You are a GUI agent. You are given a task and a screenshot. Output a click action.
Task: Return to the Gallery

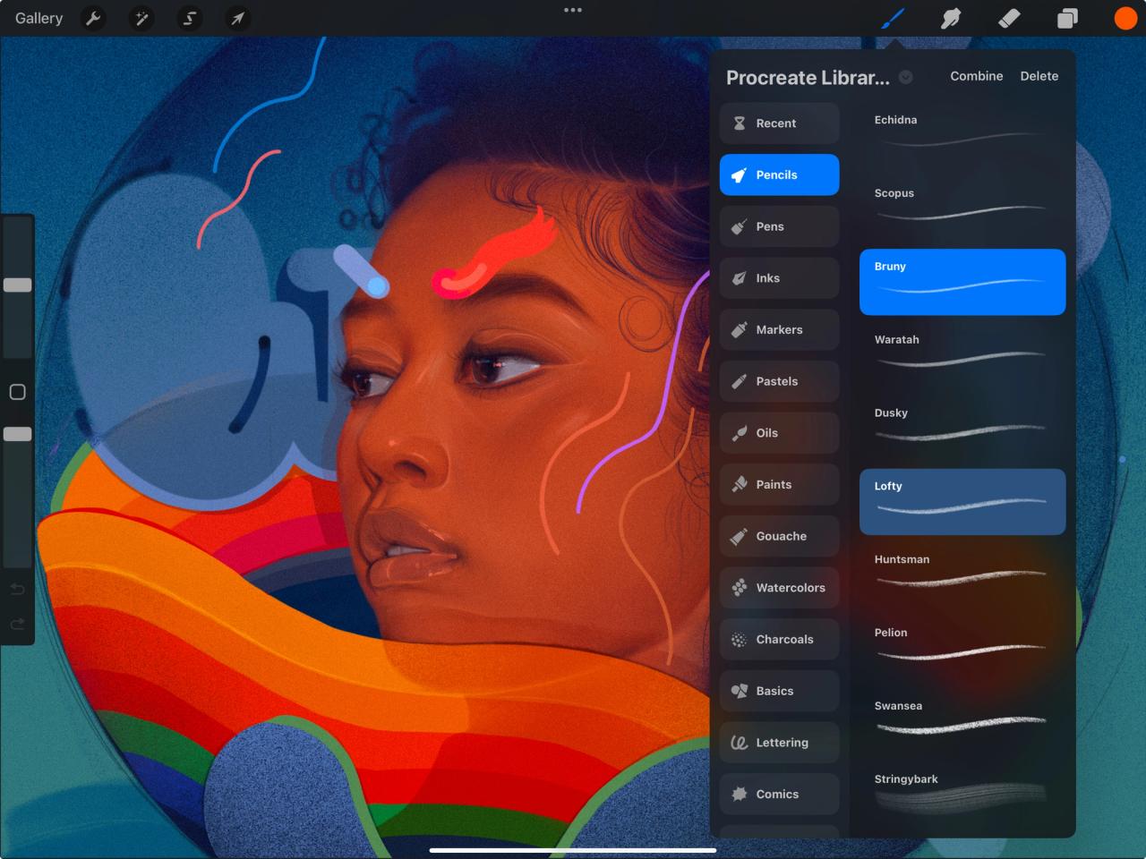pos(38,18)
